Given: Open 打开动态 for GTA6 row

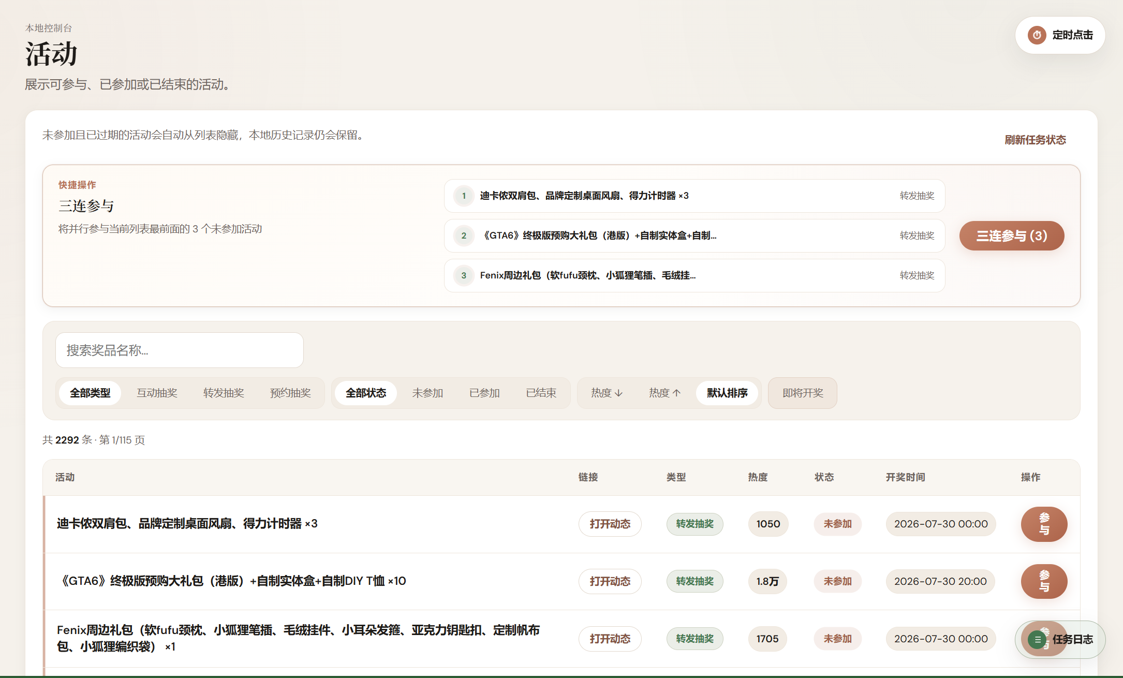Looking at the screenshot, I should pos(610,581).
